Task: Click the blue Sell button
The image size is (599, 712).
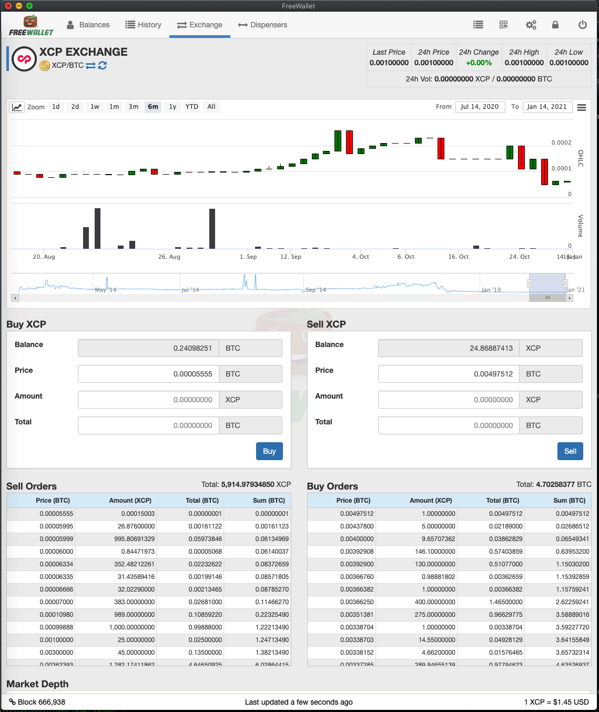Action: 570,451
